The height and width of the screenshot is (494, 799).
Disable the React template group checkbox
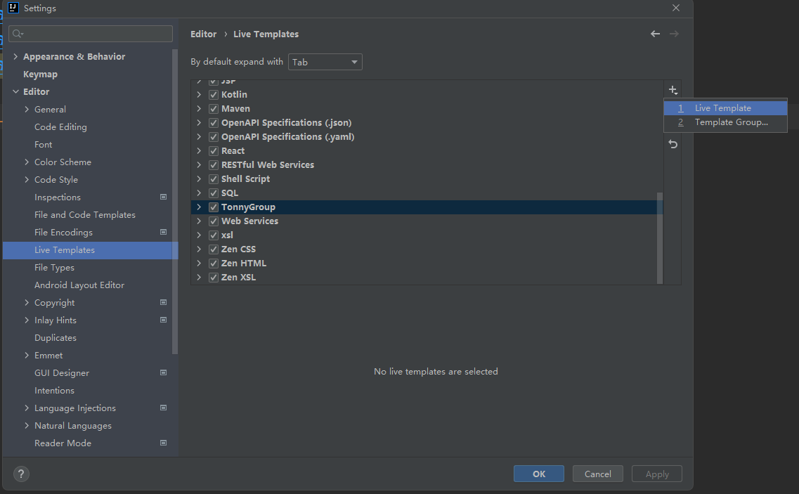tap(214, 151)
